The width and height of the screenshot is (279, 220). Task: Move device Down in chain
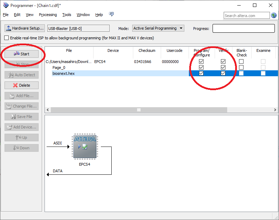point(22,148)
